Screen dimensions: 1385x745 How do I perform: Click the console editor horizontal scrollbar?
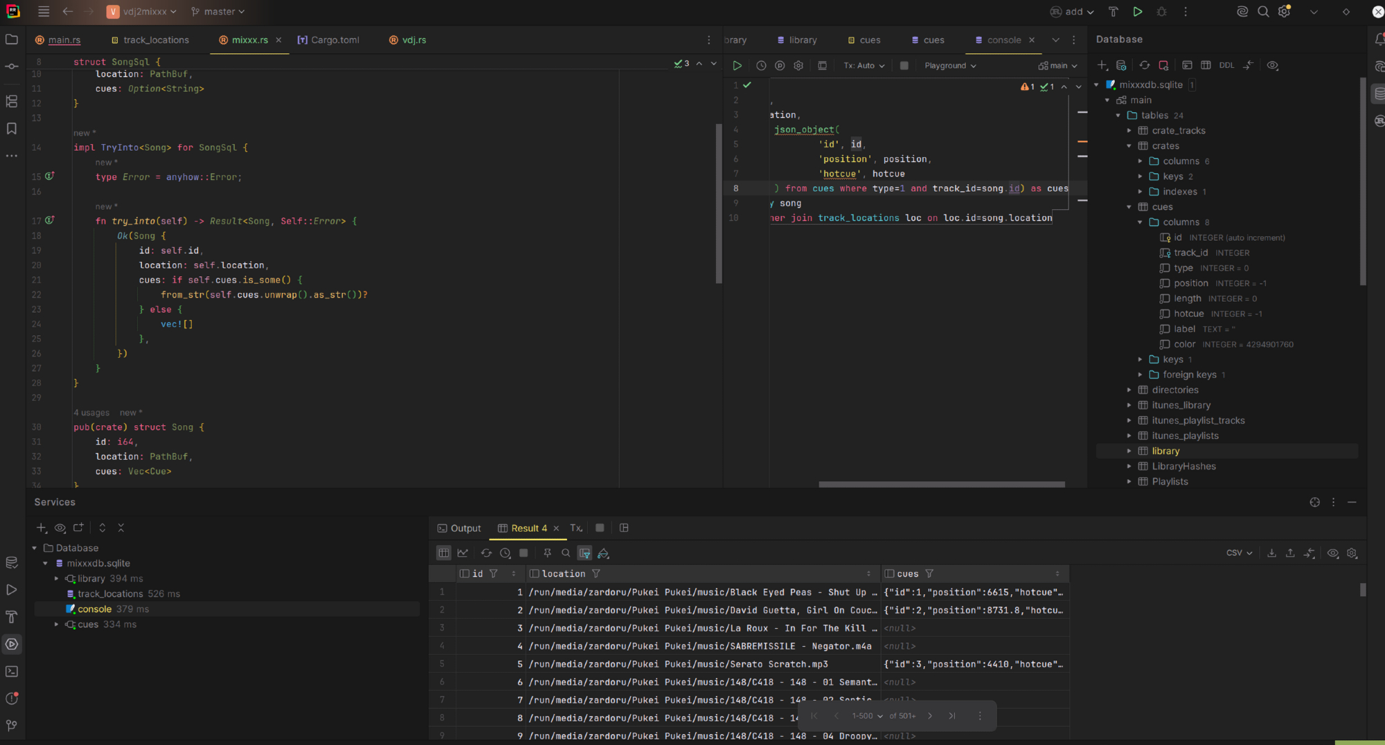point(941,485)
